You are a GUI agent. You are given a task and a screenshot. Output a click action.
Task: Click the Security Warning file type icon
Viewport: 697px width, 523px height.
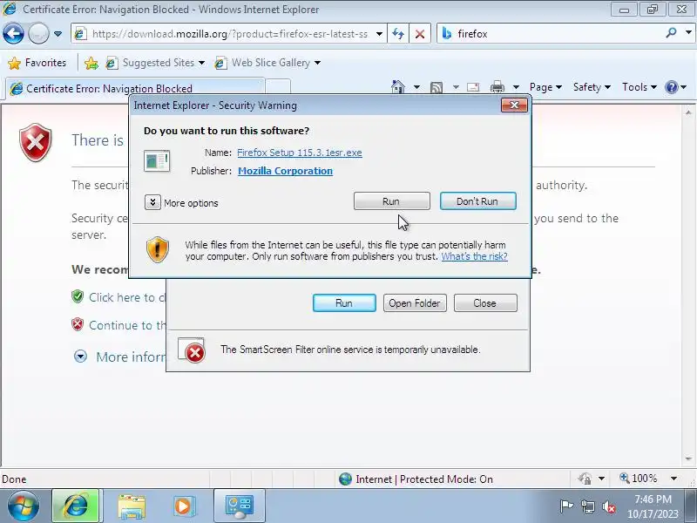157,161
